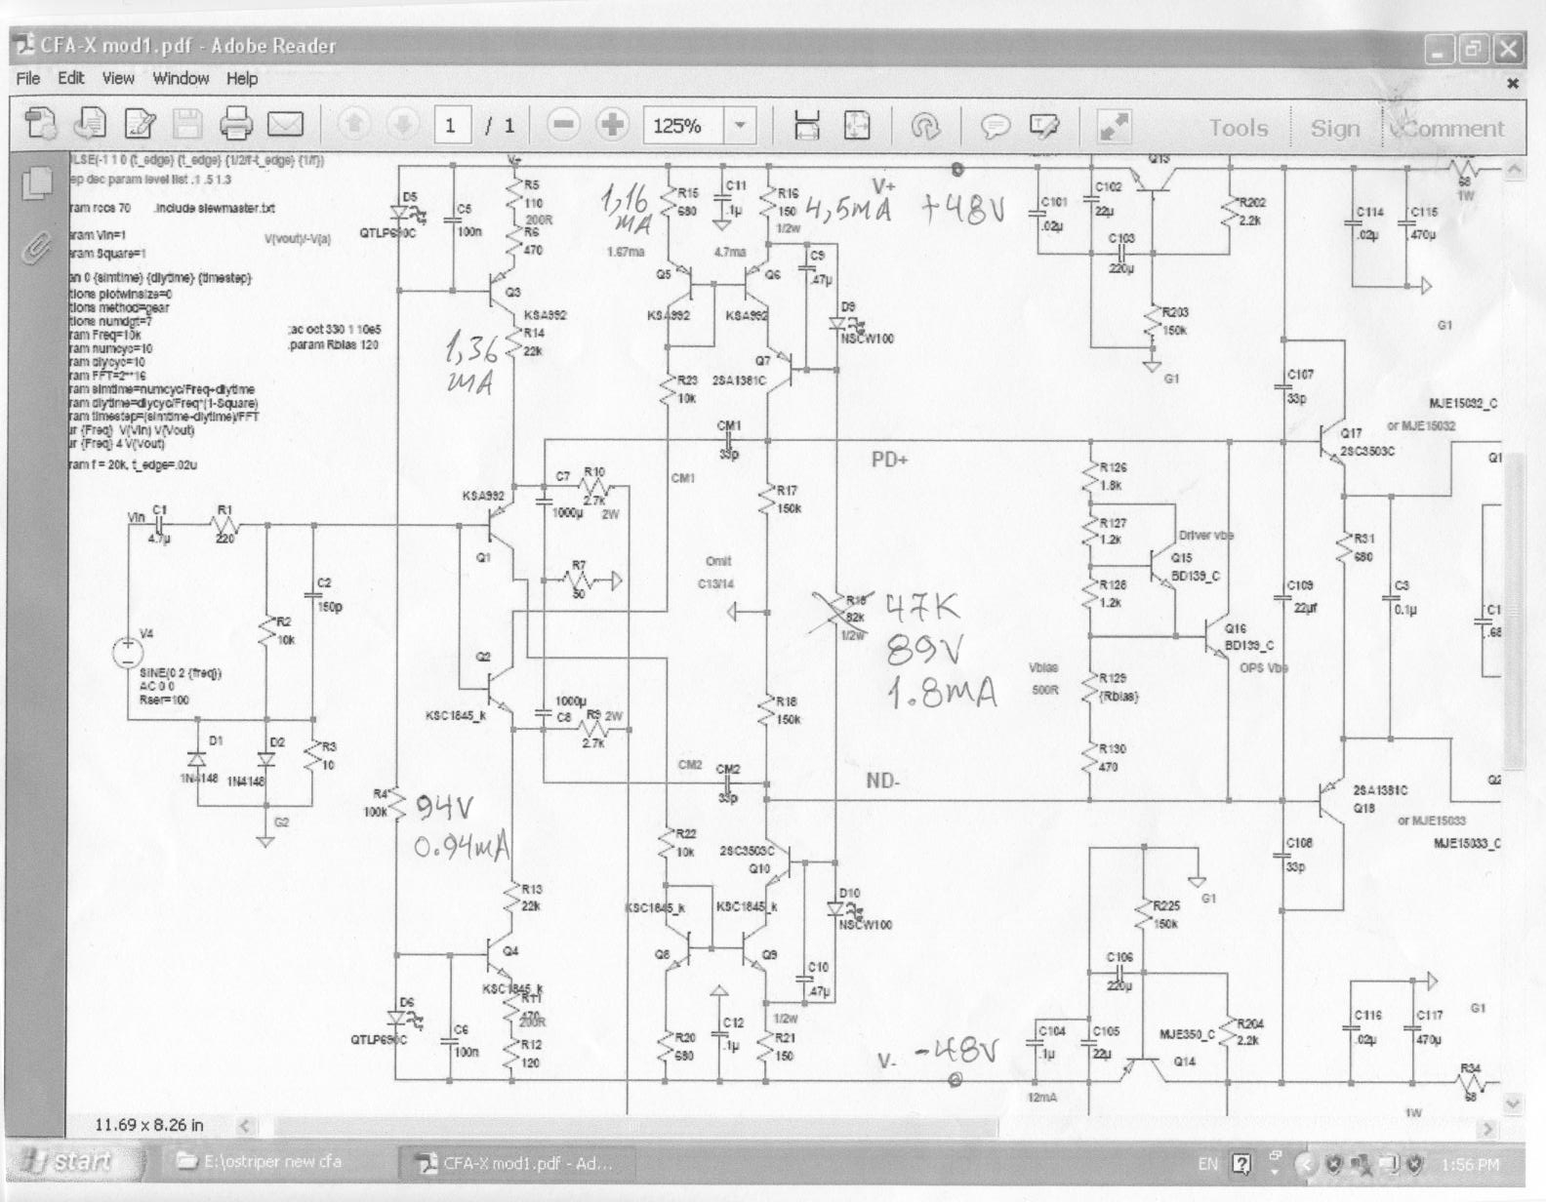Click the page number input field

click(x=451, y=125)
